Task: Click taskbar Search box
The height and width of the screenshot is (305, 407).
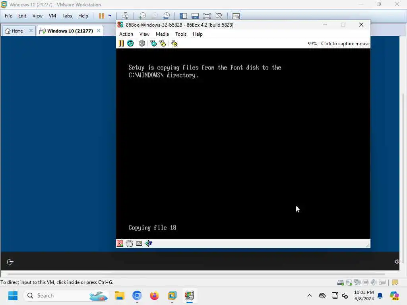Action: pyautogui.click(x=66, y=295)
